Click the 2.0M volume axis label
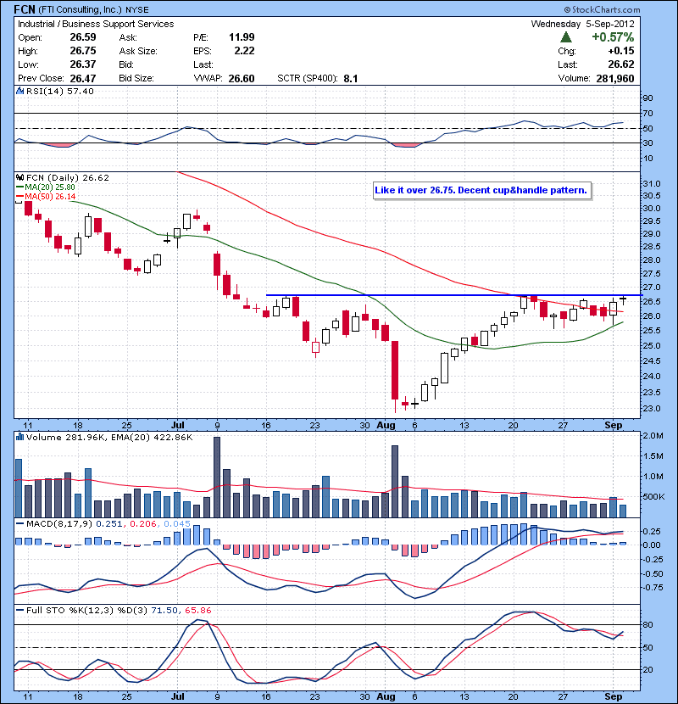678x704 pixels. pos(653,435)
